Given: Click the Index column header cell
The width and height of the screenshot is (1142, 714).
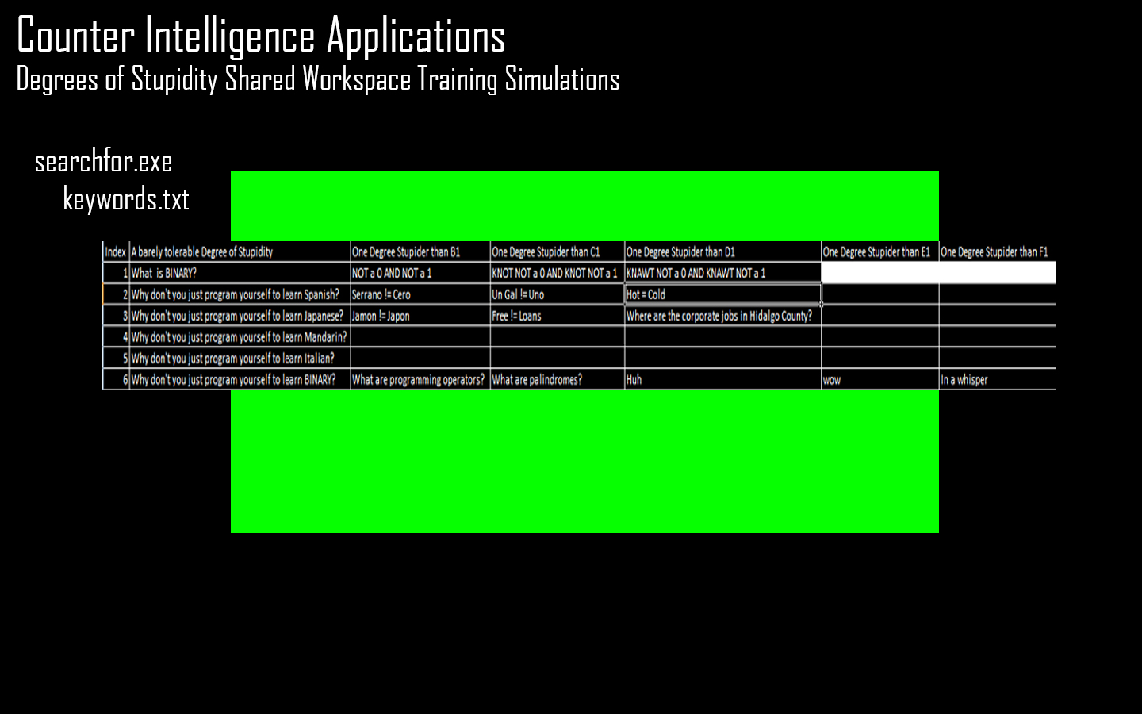Looking at the screenshot, I should click(x=116, y=252).
